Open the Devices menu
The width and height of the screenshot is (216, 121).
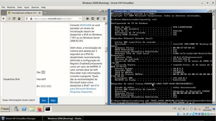(x=35, y=7)
